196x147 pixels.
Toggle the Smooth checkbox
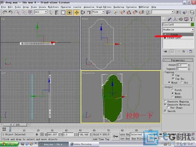click(x=165, y=111)
